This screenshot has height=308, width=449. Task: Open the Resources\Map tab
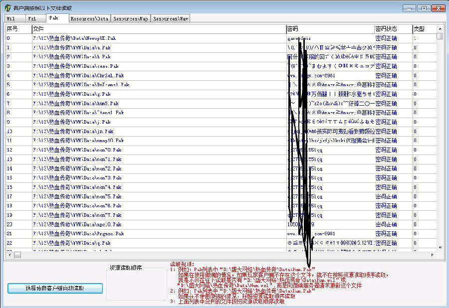coord(131,18)
